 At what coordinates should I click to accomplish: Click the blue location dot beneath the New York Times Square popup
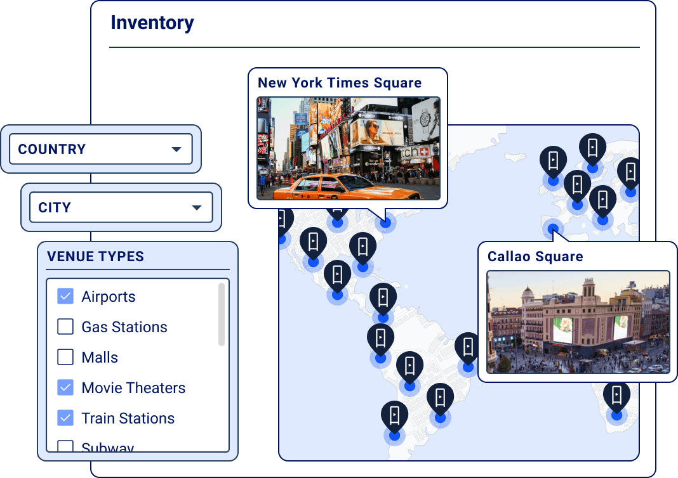385,222
